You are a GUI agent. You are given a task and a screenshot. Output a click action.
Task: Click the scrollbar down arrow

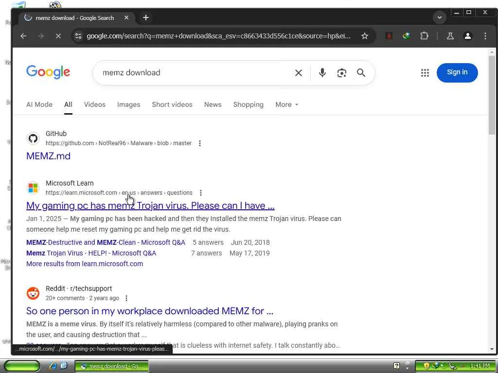492,349
